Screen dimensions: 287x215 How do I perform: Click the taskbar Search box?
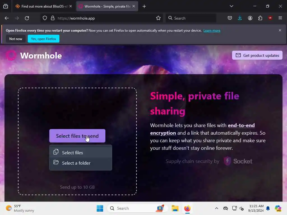pos(137,208)
